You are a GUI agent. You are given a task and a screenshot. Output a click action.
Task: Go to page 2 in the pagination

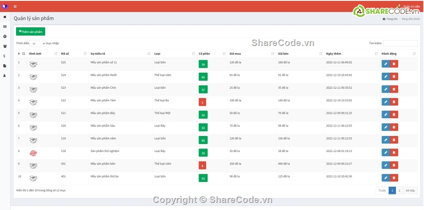(399, 190)
